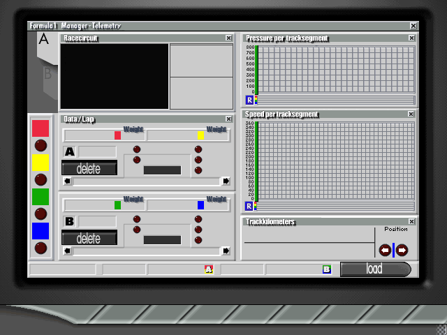Click the yellow color swatch in sidebar
The width and height of the screenshot is (447, 335).
click(41, 163)
